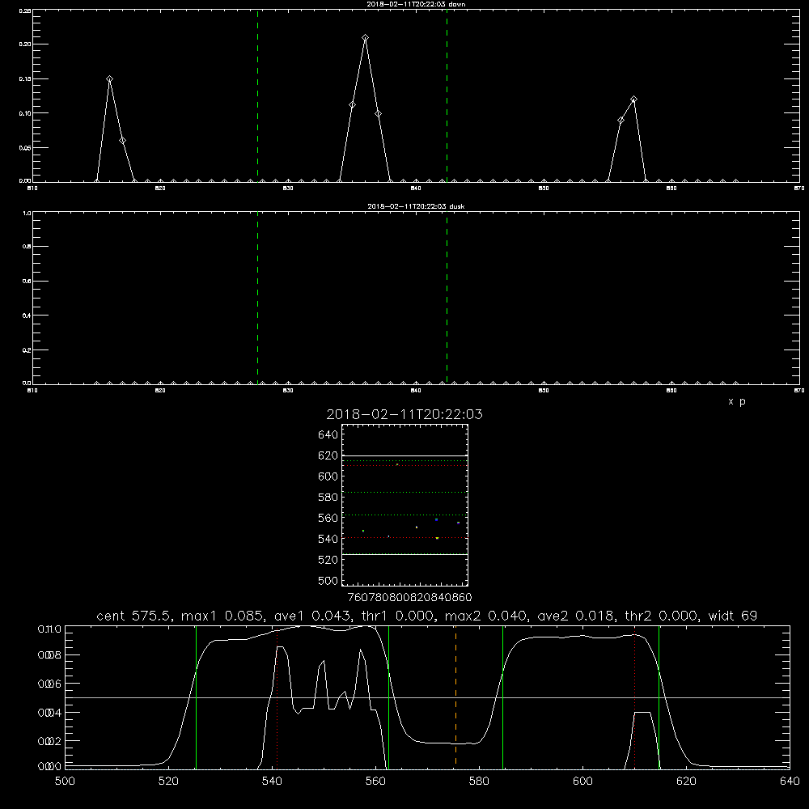This screenshot has width=809, height=809.
Task: Click the '1.0' y-axis label of dusk plot
Action: click(x=27, y=213)
